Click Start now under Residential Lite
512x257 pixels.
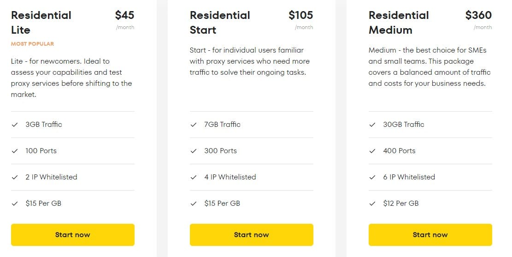(x=72, y=235)
